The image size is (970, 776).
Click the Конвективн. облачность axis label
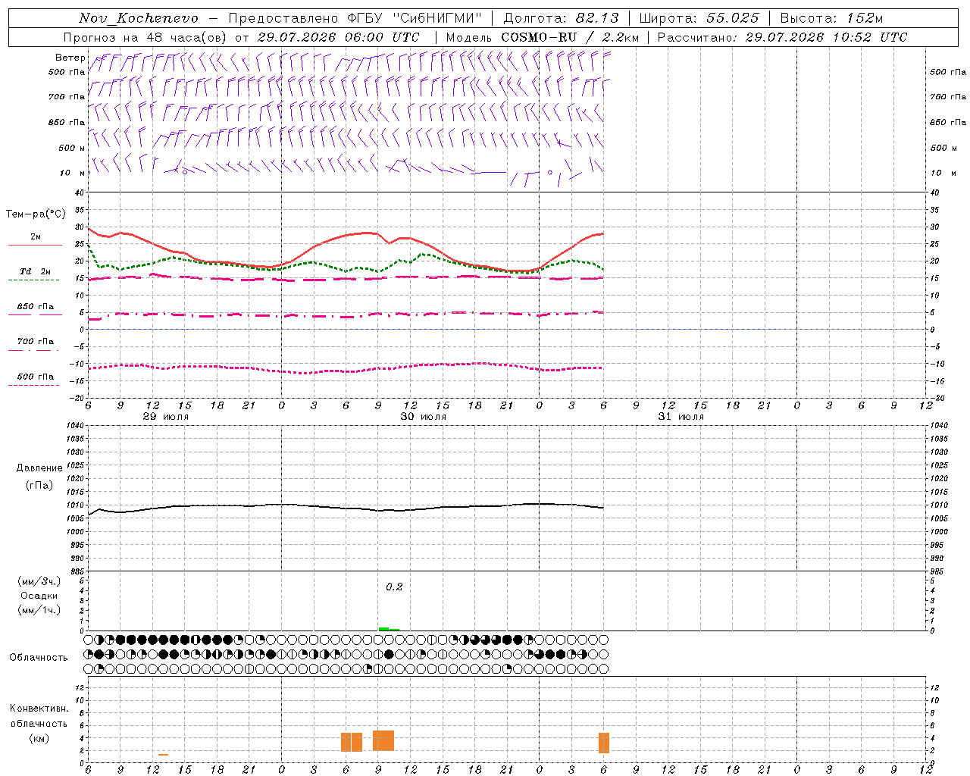(x=39, y=723)
